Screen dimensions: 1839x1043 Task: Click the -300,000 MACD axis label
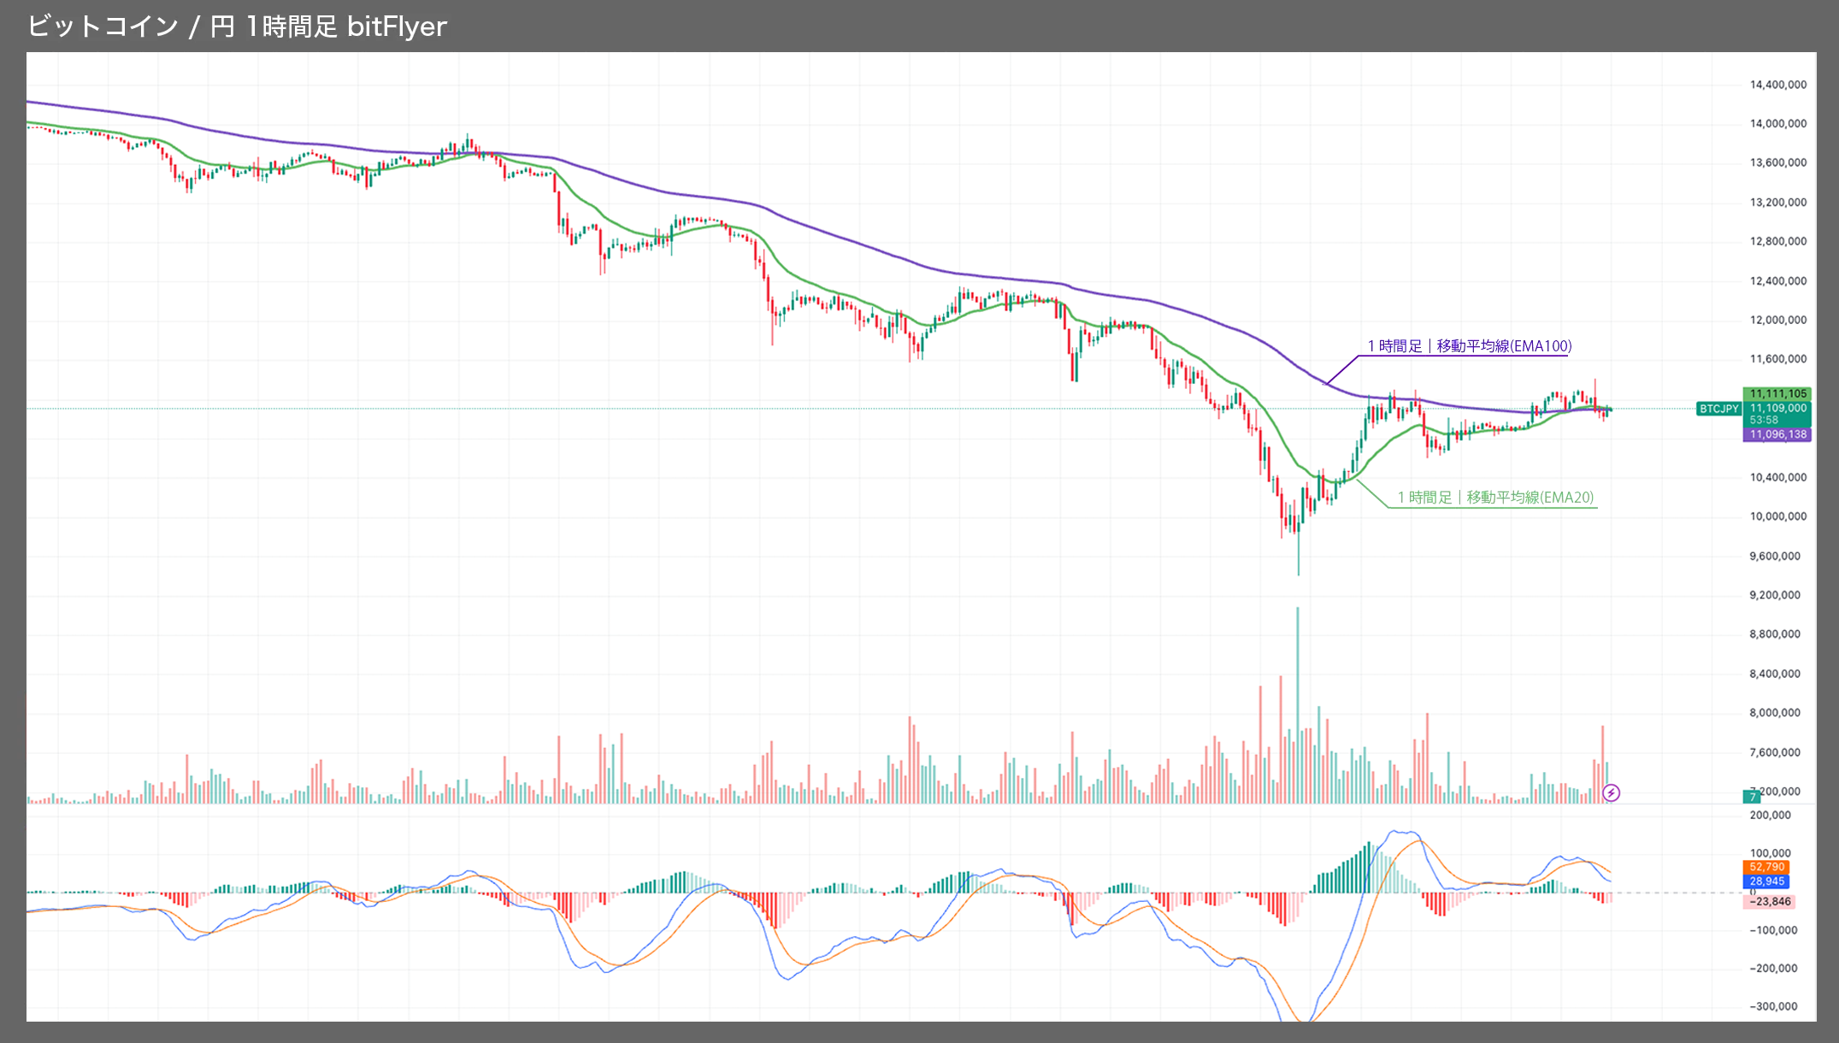pos(1773,1006)
